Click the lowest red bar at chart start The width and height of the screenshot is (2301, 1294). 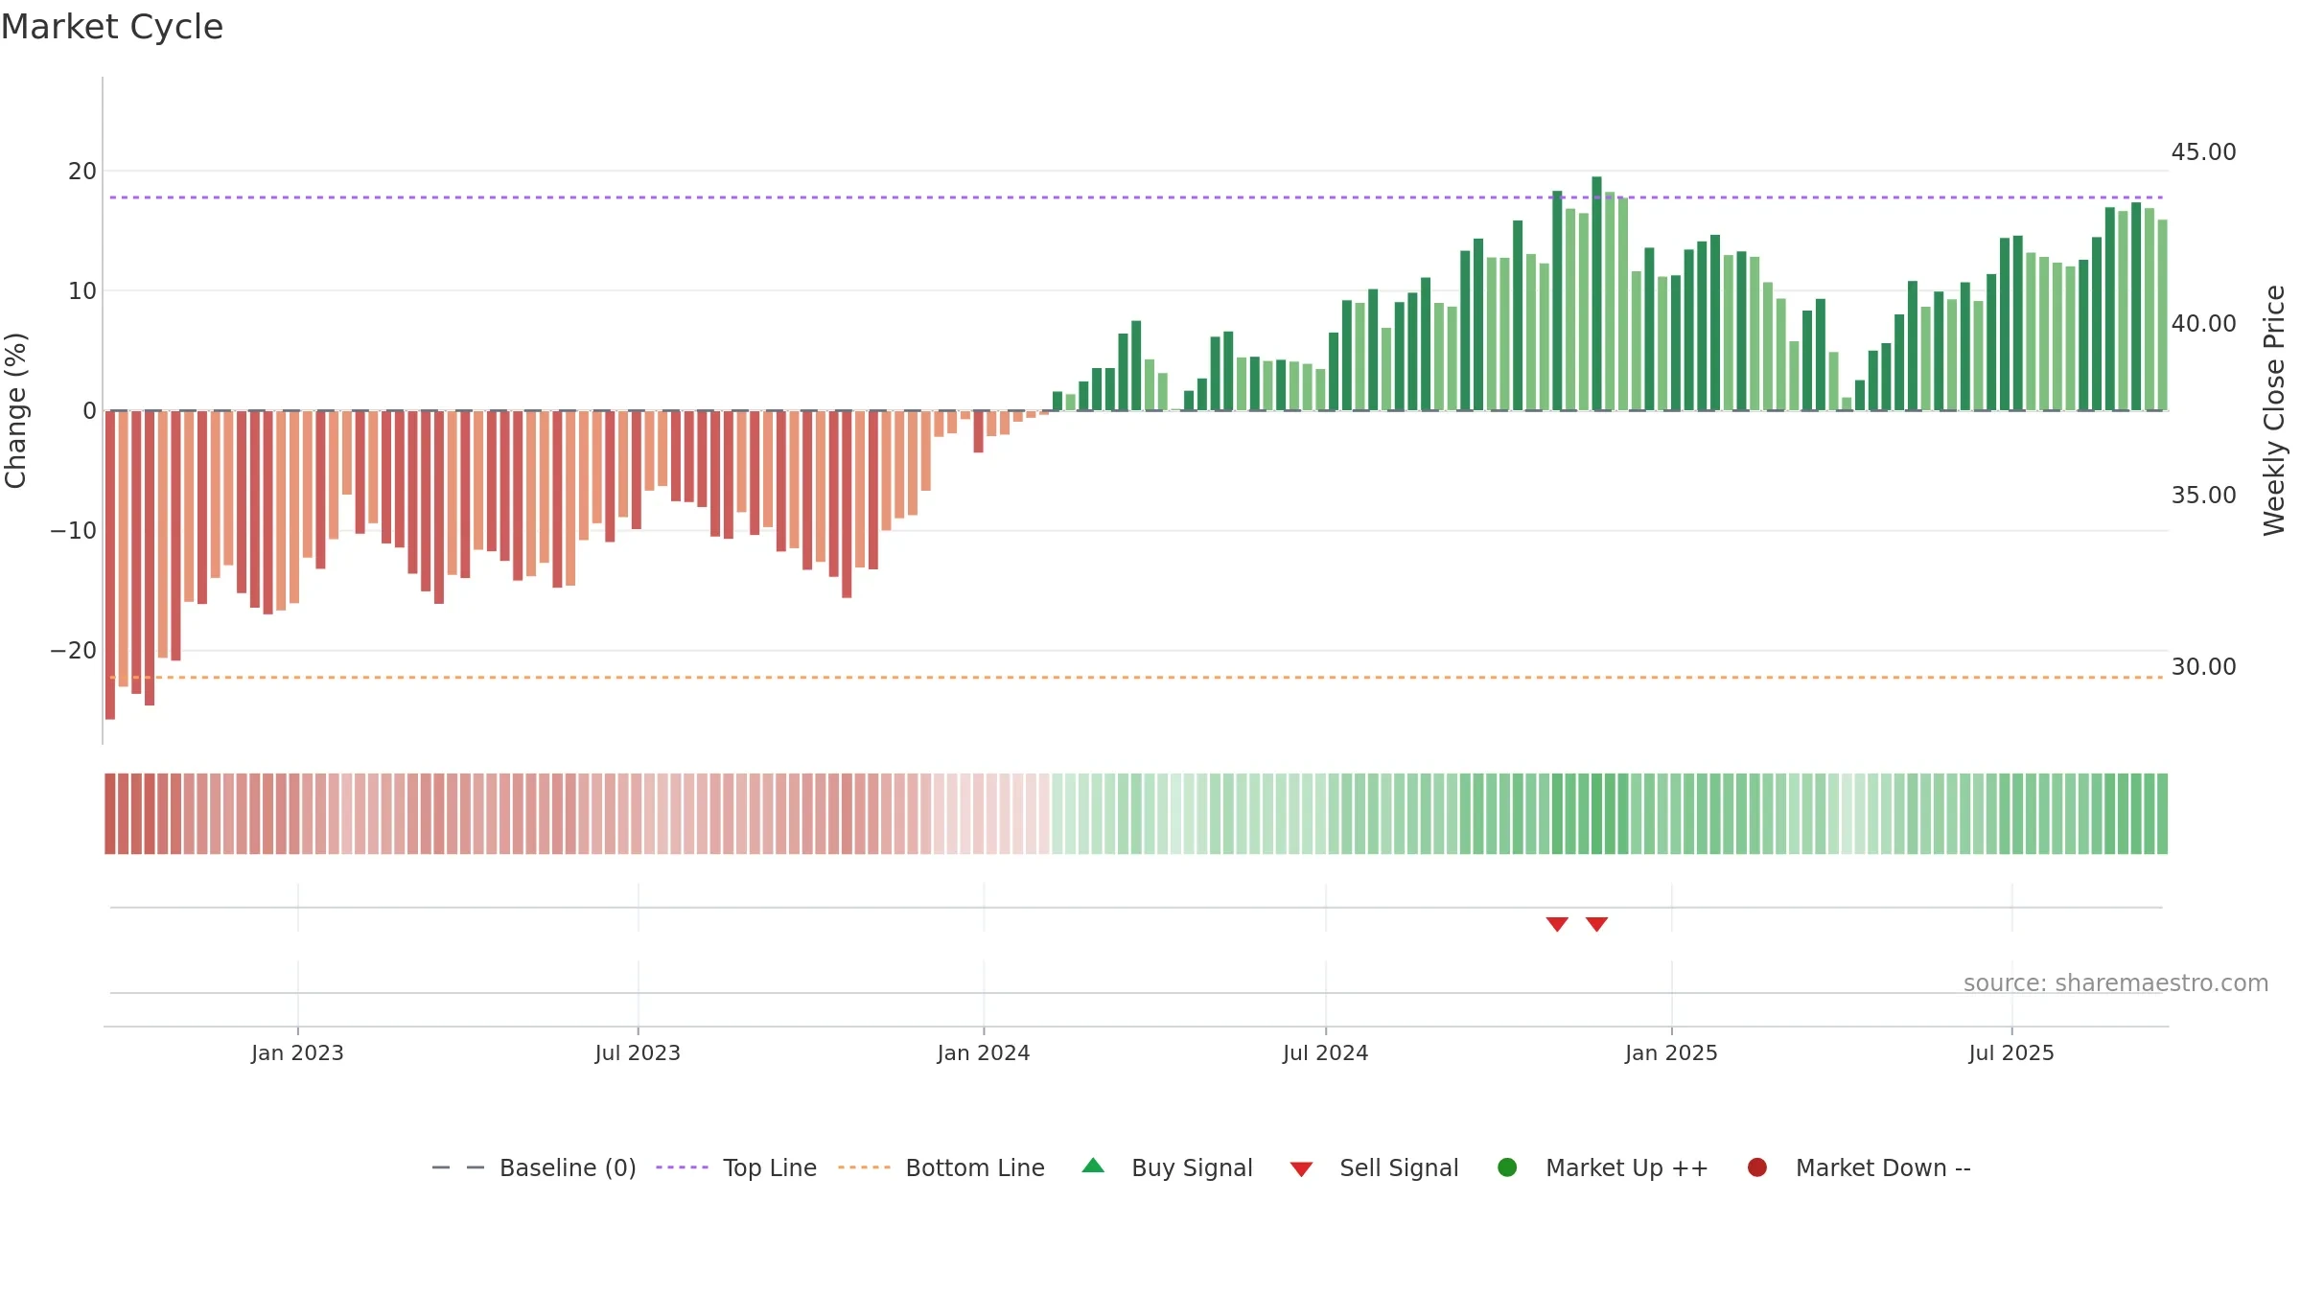(110, 565)
